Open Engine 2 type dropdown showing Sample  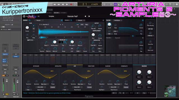pyautogui.click(x=81, y=20)
